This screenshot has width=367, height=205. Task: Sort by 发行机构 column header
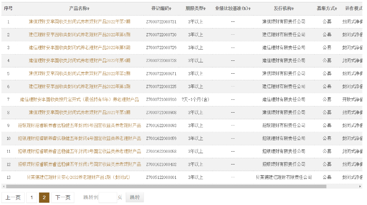284,9
